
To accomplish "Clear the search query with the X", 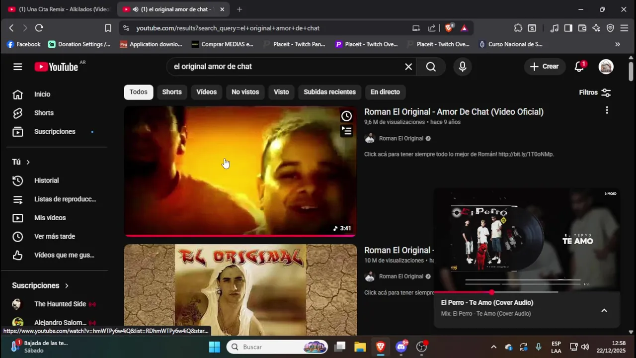I will click(408, 67).
